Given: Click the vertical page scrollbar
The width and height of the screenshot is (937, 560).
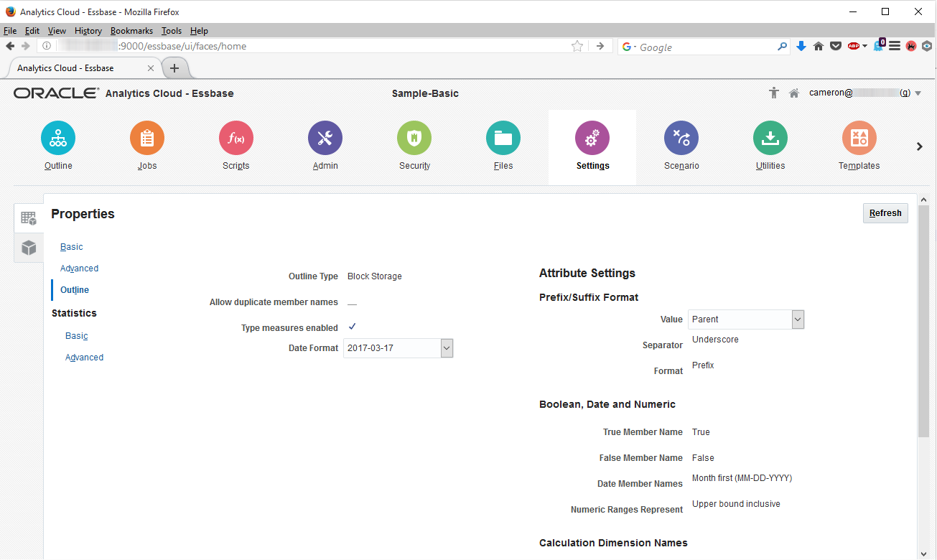Looking at the screenshot, I should point(924,320).
